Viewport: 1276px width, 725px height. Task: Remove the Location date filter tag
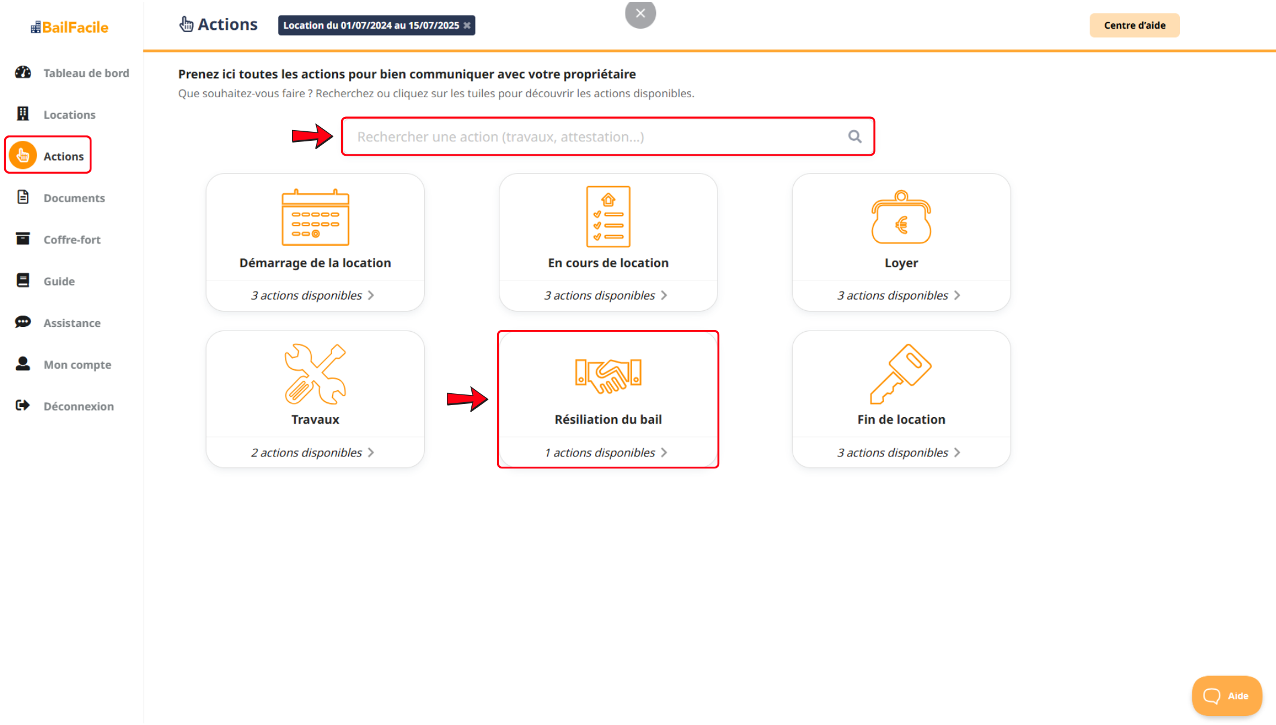tap(467, 25)
